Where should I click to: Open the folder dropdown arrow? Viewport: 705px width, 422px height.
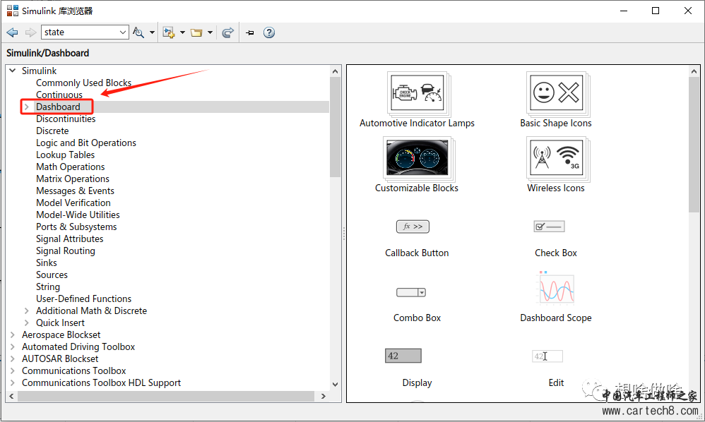(x=210, y=32)
